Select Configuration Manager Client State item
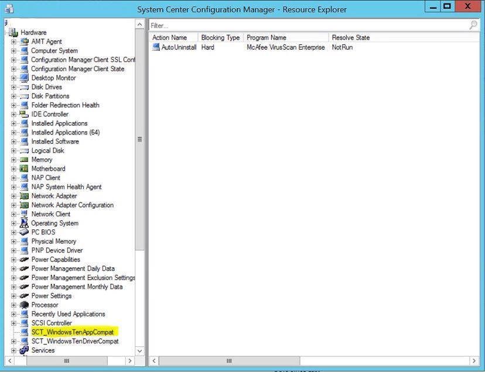Screen dimensions: 485x372 tap(78, 69)
